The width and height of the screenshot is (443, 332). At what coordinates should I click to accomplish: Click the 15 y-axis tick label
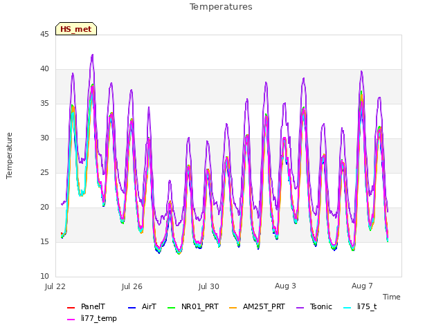44,242
